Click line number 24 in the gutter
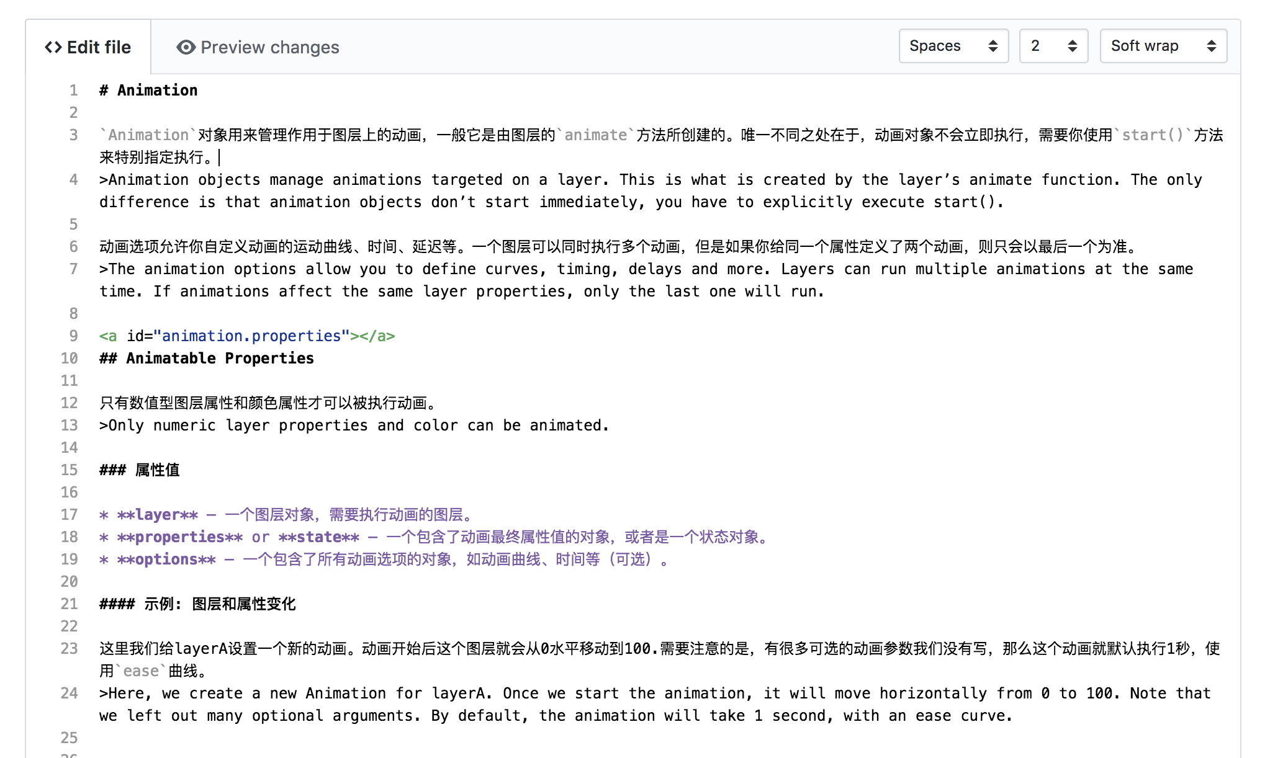This screenshot has width=1270, height=758. [x=69, y=693]
